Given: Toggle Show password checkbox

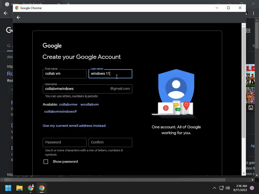Looking at the screenshot, I should [46, 162].
